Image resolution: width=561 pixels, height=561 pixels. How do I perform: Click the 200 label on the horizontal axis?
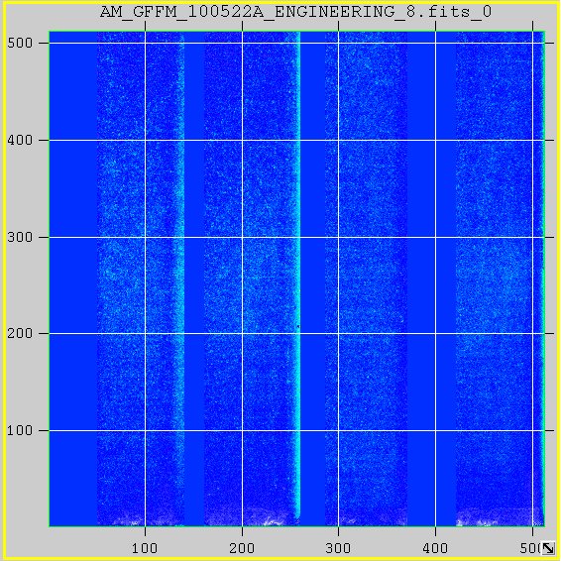(242, 548)
